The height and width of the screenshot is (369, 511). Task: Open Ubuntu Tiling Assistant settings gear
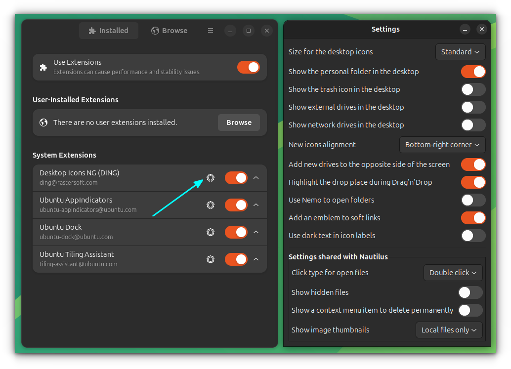pos(211,259)
